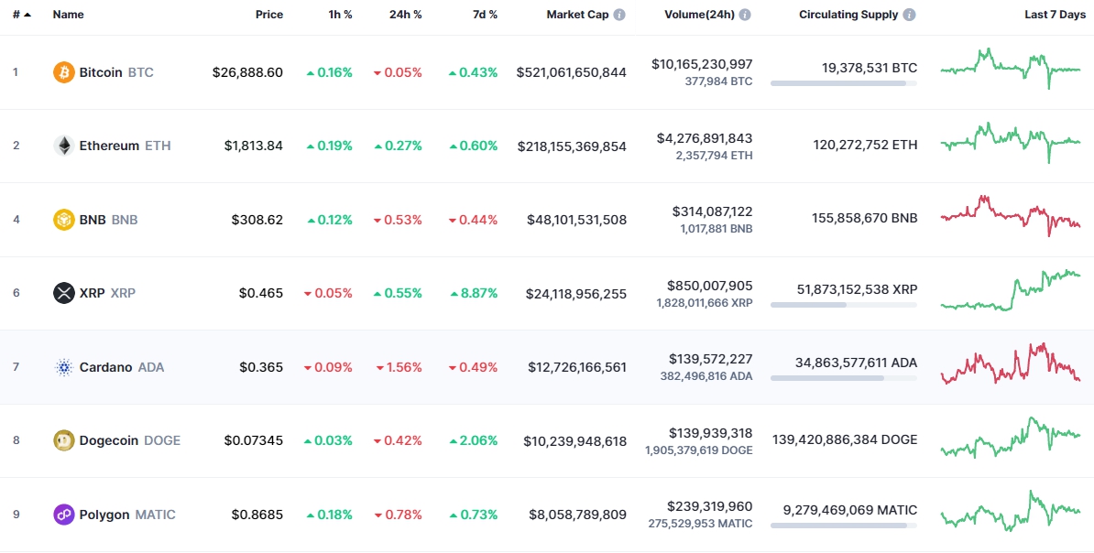Click the Polygon logo icon

(63, 515)
